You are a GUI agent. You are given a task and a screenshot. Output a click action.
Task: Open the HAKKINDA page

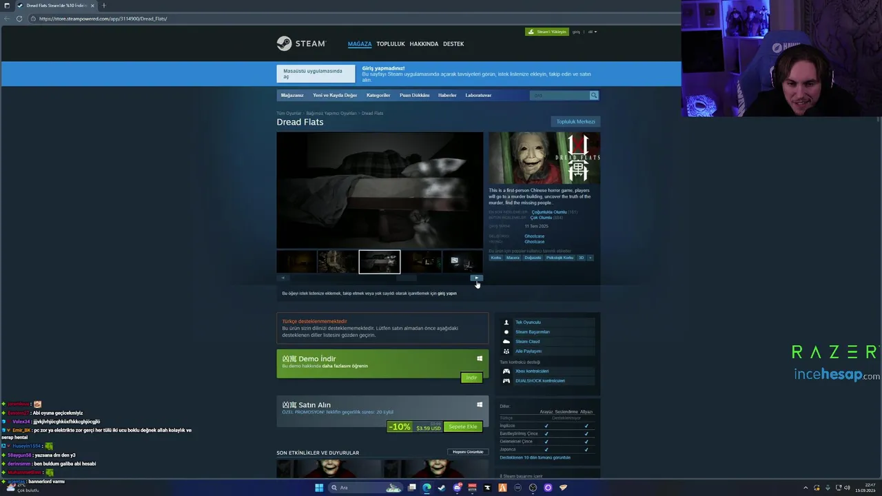424,44
